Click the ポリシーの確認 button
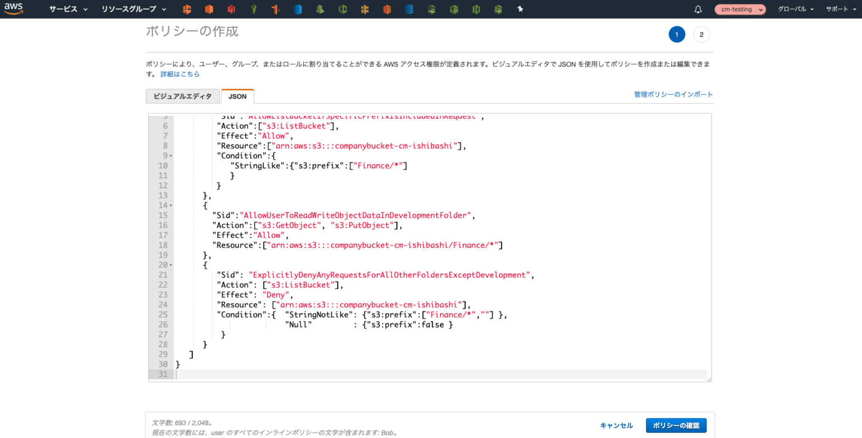The width and height of the screenshot is (862, 438). 676,425
